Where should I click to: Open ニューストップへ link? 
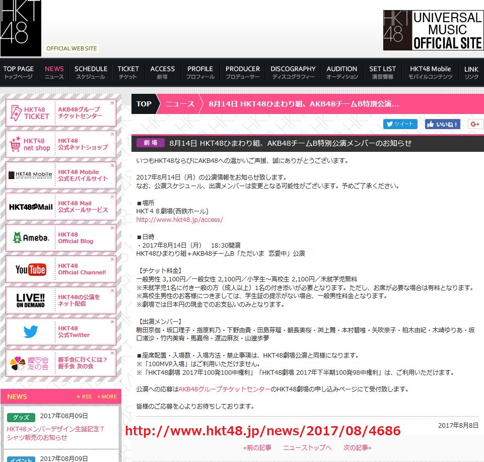coord(307,447)
